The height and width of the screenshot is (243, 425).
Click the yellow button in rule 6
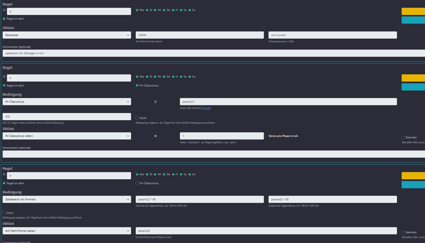pos(413,176)
